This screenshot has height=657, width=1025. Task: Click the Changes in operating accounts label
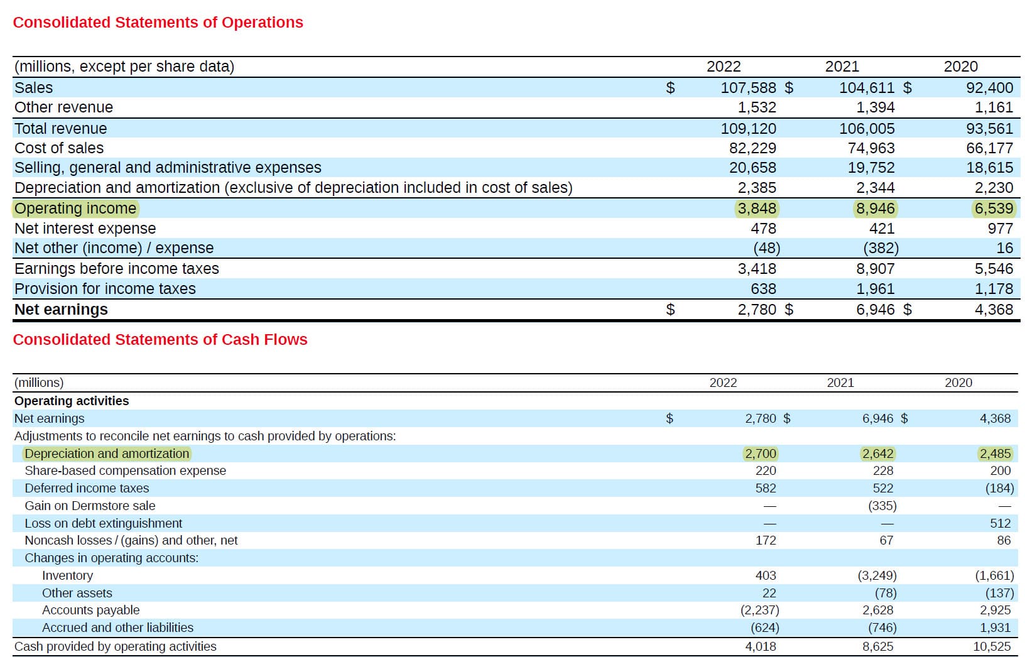[111, 557]
